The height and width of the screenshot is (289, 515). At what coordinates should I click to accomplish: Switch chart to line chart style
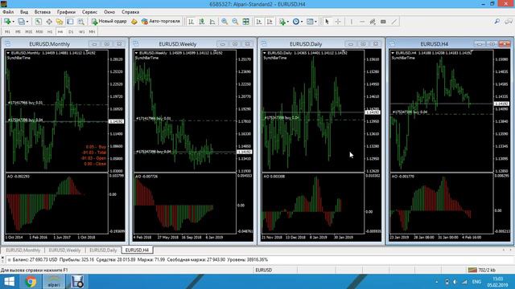(212, 22)
